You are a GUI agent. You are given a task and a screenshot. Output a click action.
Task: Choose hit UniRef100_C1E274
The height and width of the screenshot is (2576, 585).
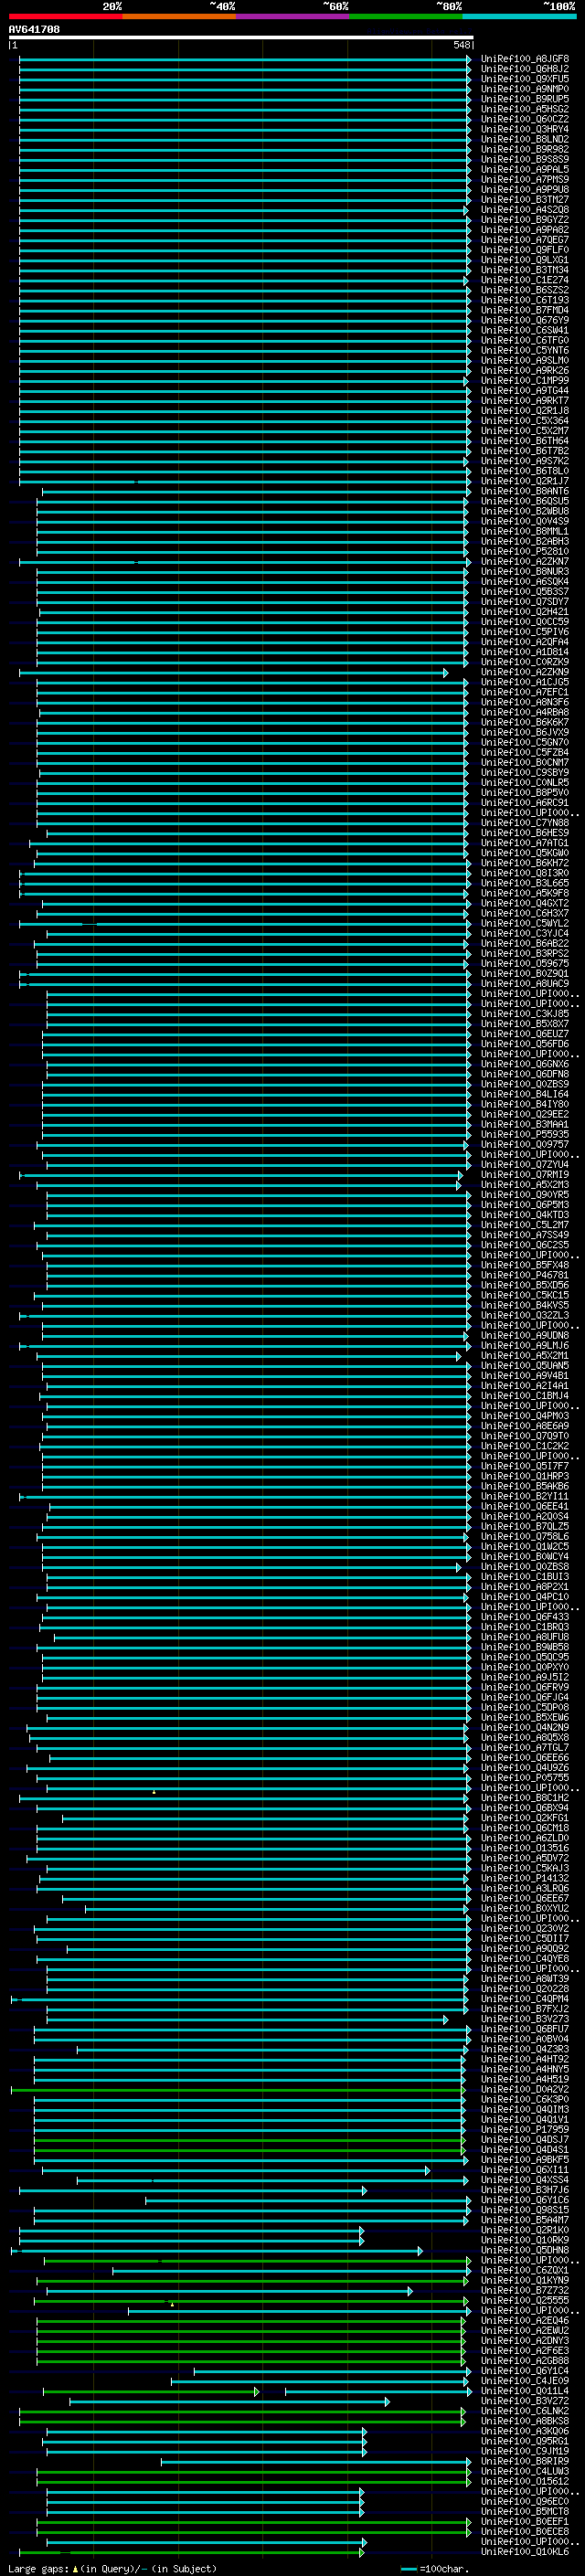point(525,280)
